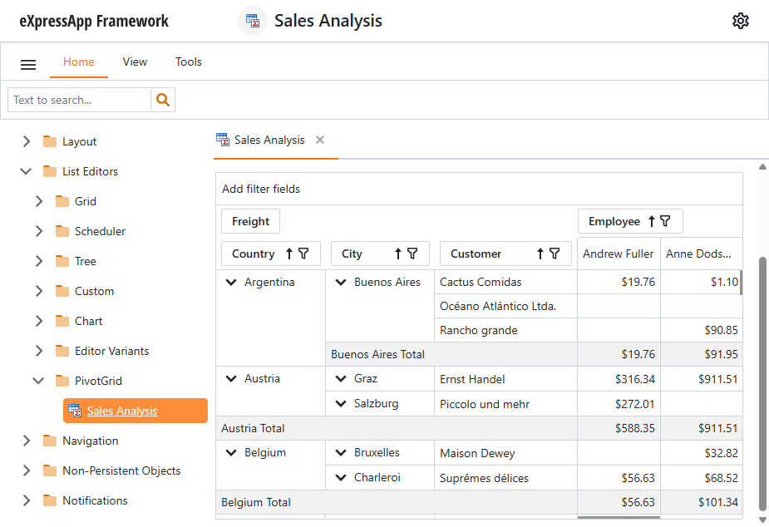This screenshot has width=769, height=527.
Task: Open the City field filter
Action: [412, 254]
